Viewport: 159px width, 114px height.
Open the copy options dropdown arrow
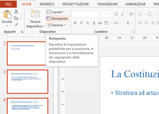[x=21, y=19]
